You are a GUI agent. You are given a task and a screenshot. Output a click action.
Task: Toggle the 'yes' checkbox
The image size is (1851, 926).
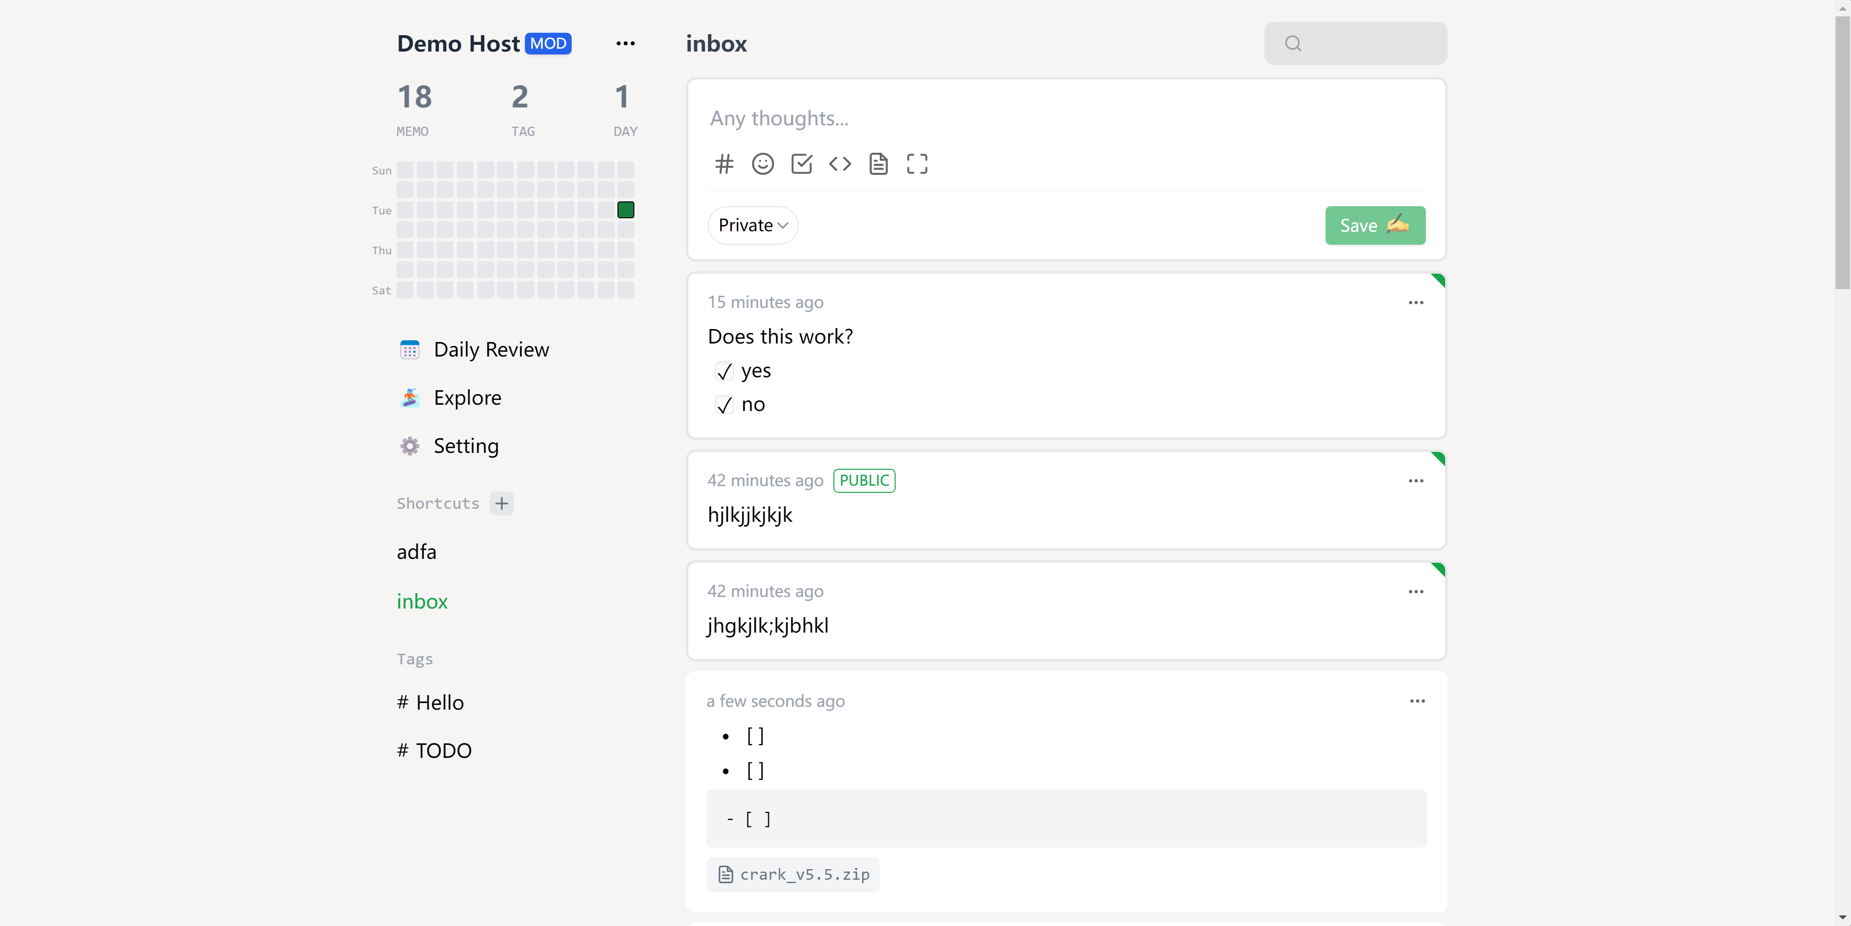(724, 370)
